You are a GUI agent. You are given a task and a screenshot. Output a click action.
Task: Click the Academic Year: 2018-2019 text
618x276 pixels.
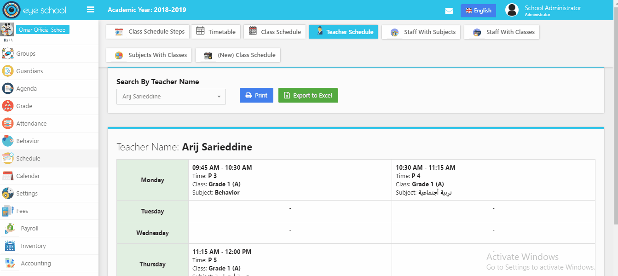[147, 10]
